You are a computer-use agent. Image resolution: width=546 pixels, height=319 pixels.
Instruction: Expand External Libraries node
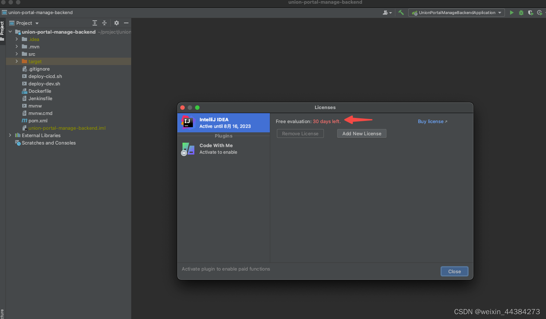(10, 135)
